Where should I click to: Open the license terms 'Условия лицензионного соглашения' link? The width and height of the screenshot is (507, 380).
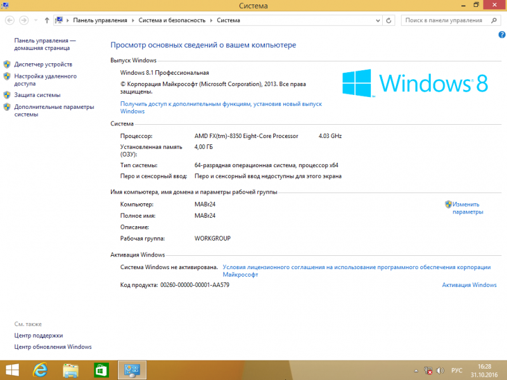click(x=357, y=271)
